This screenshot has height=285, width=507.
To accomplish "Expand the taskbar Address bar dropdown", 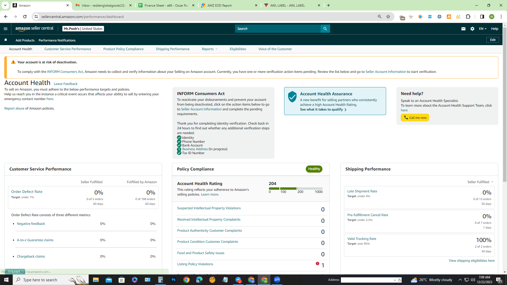I will (x=395, y=280).
